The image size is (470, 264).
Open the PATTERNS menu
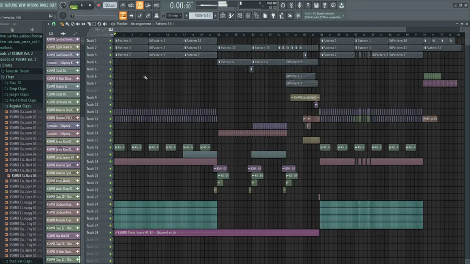coord(11,5)
